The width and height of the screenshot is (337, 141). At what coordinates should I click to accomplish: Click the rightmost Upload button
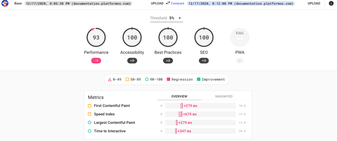[314, 3]
